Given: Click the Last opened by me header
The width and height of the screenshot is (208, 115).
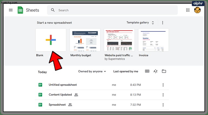Looking at the screenshot, I should (126, 71).
